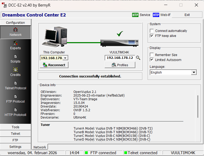Open the Network section in sidebar
The height and width of the screenshot is (156, 204).
point(15,32)
